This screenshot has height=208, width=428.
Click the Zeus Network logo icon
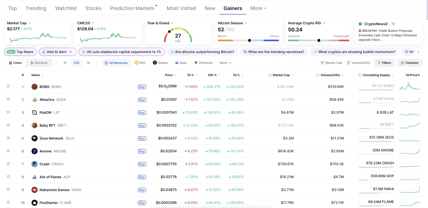coord(34,138)
